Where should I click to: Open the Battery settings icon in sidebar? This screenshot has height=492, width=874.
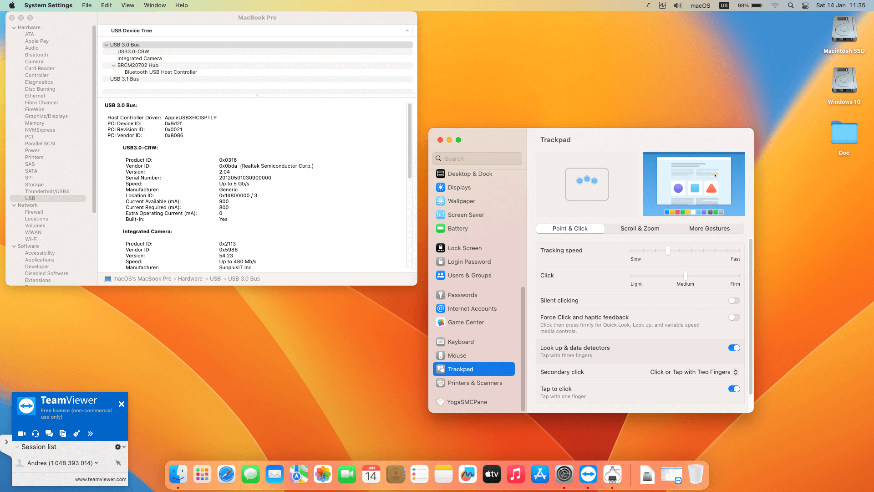pos(440,229)
